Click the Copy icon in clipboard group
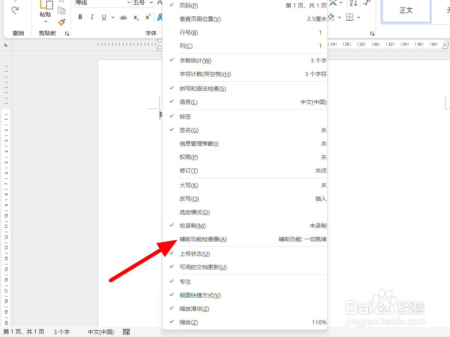Image resolution: width=450 pixels, height=337 pixels. (61, 10)
